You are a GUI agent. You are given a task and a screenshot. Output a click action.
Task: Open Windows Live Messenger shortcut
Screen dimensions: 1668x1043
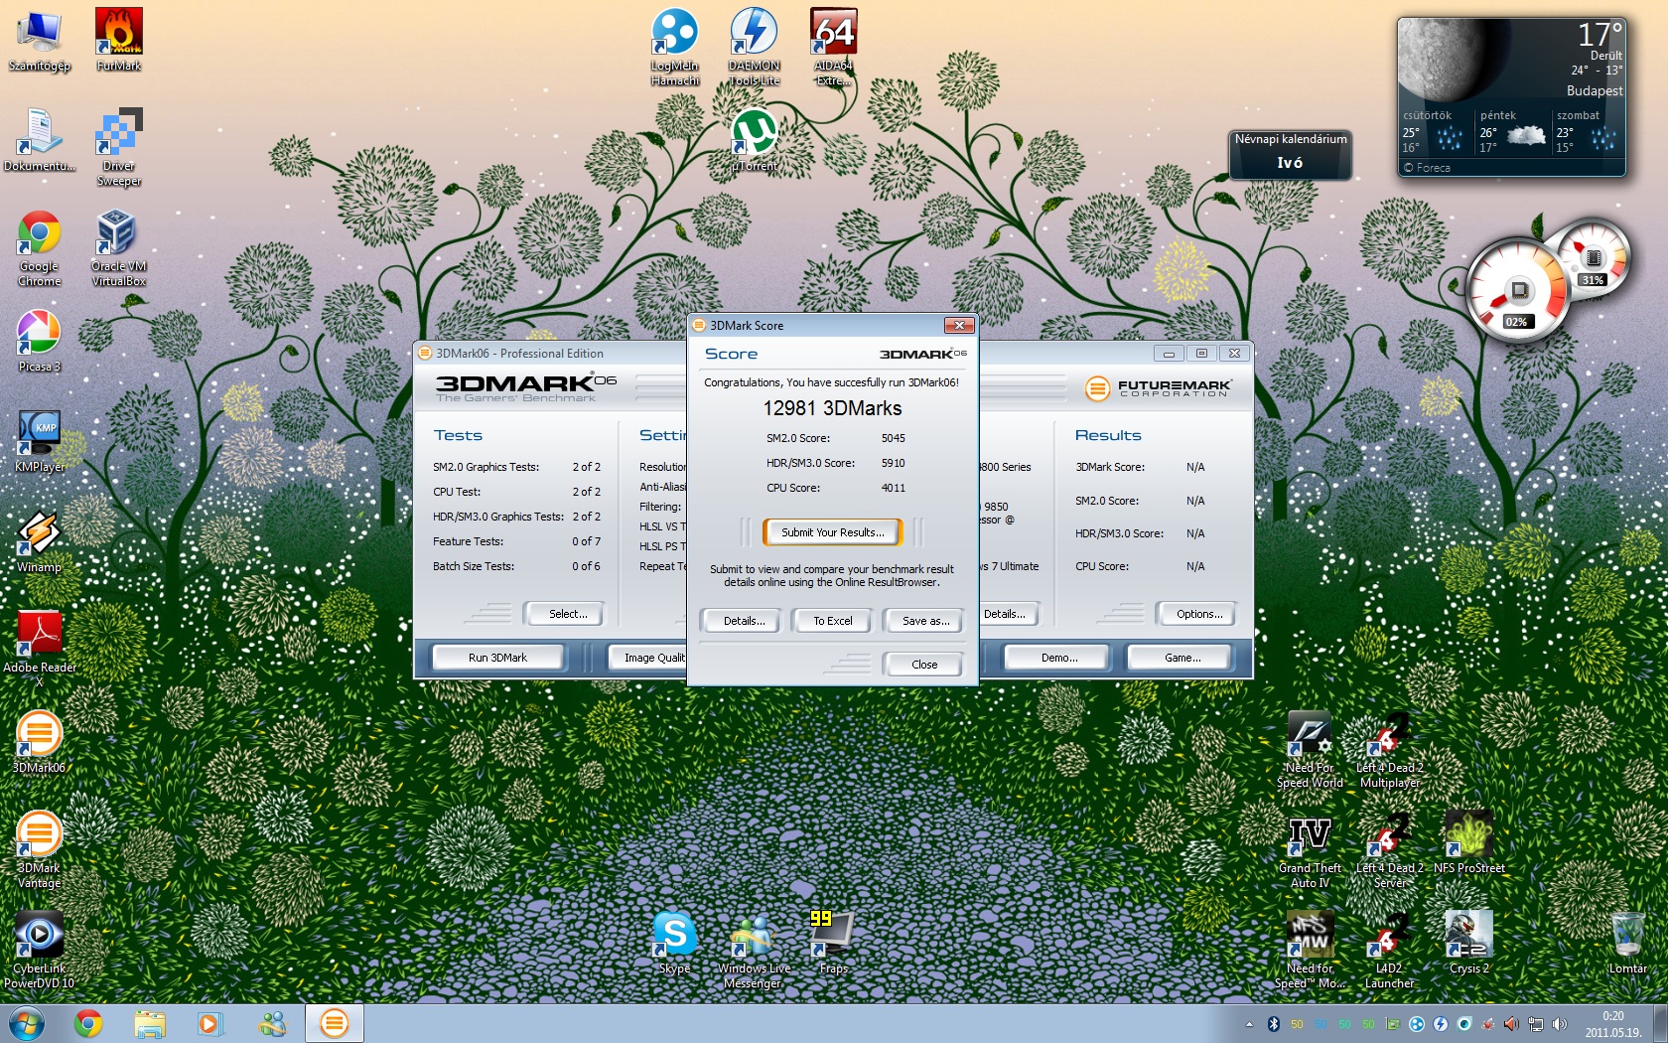[x=755, y=950]
